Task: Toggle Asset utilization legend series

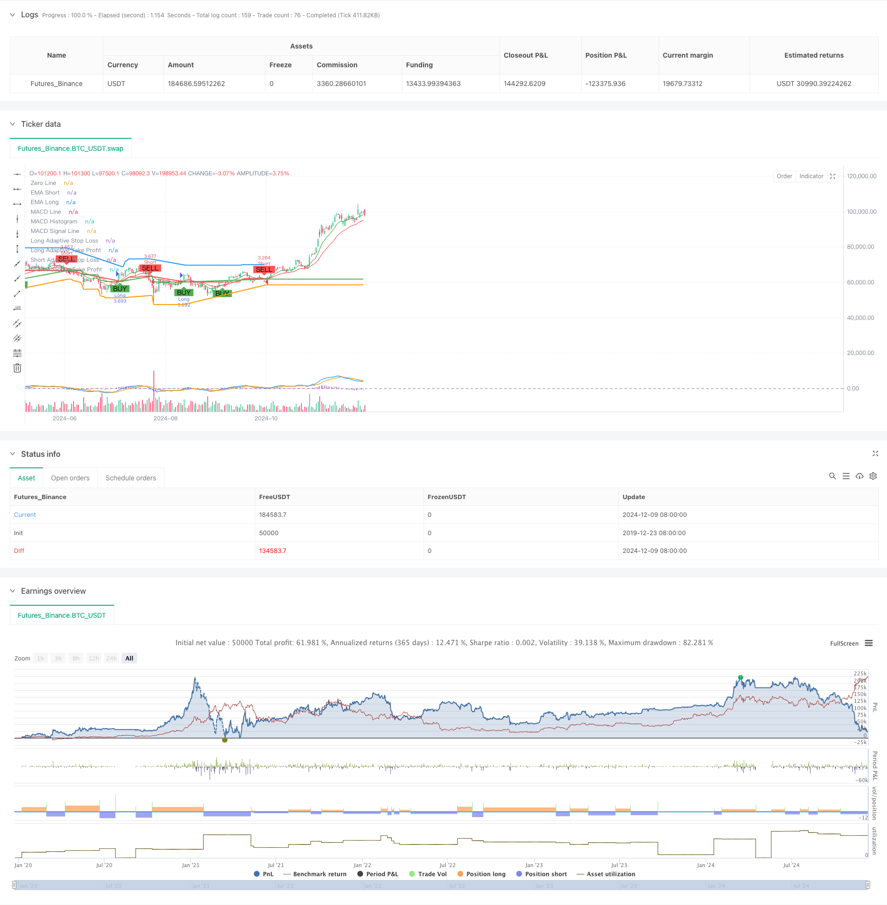Action: [606, 874]
